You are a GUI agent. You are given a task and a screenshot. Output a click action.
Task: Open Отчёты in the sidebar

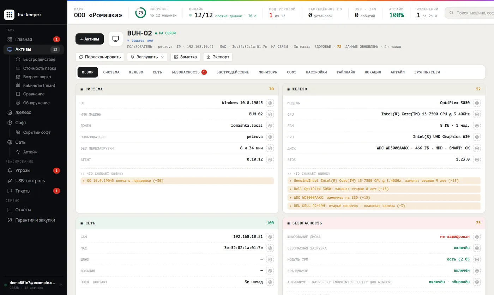34,210
